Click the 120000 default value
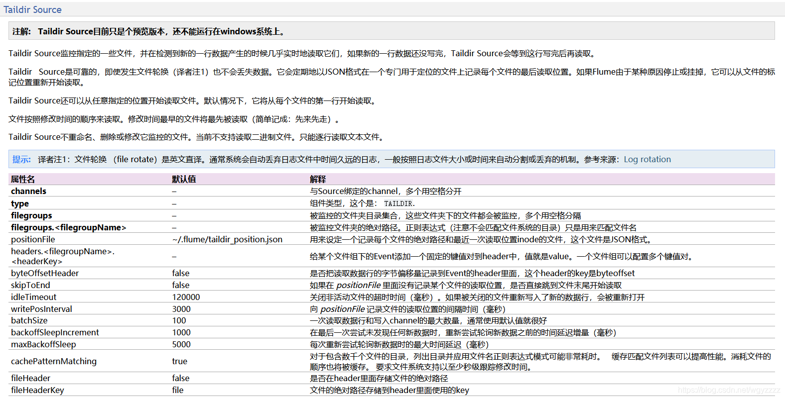The image size is (785, 399). (x=186, y=297)
